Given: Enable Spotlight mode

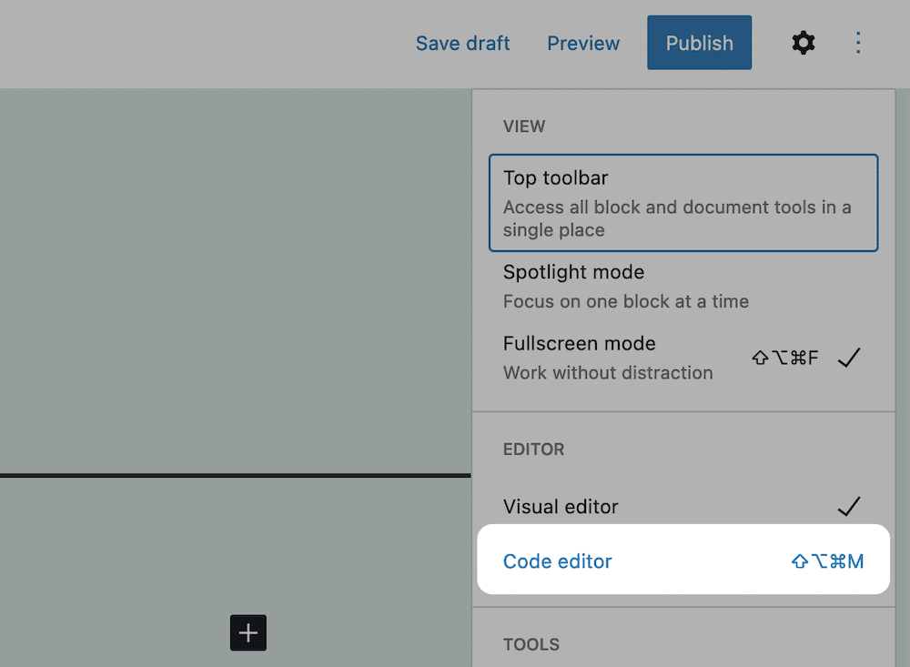Looking at the screenshot, I should click(626, 286).
